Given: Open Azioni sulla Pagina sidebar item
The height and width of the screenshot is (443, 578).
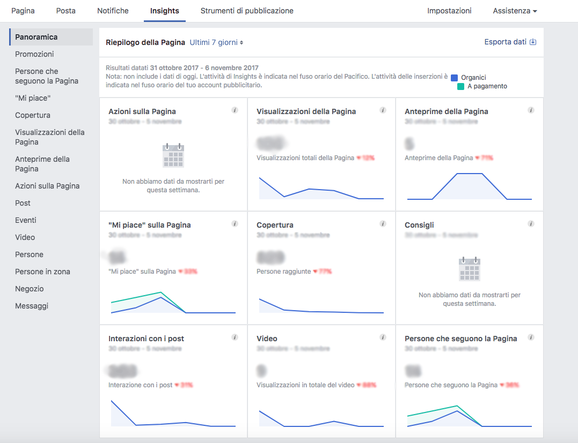Looking at the screenshot, I should click(x=47, y=186).
